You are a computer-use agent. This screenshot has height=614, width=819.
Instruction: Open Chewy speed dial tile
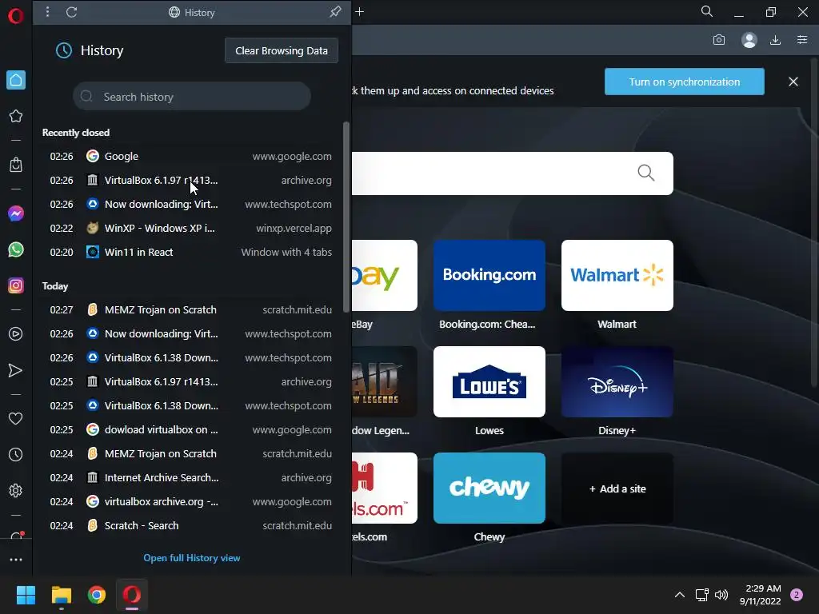[x=489, y=488]
